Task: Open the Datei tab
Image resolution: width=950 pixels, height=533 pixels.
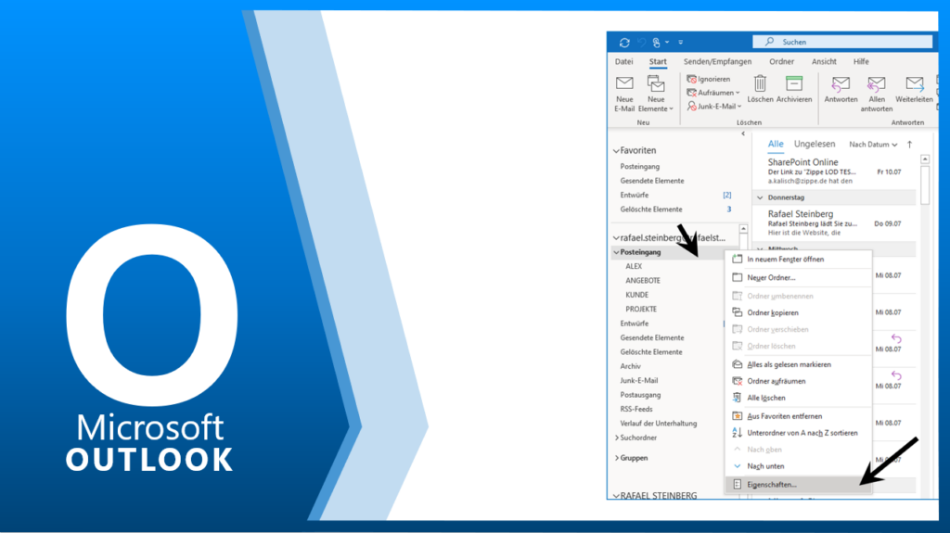Action: point(623,62)
